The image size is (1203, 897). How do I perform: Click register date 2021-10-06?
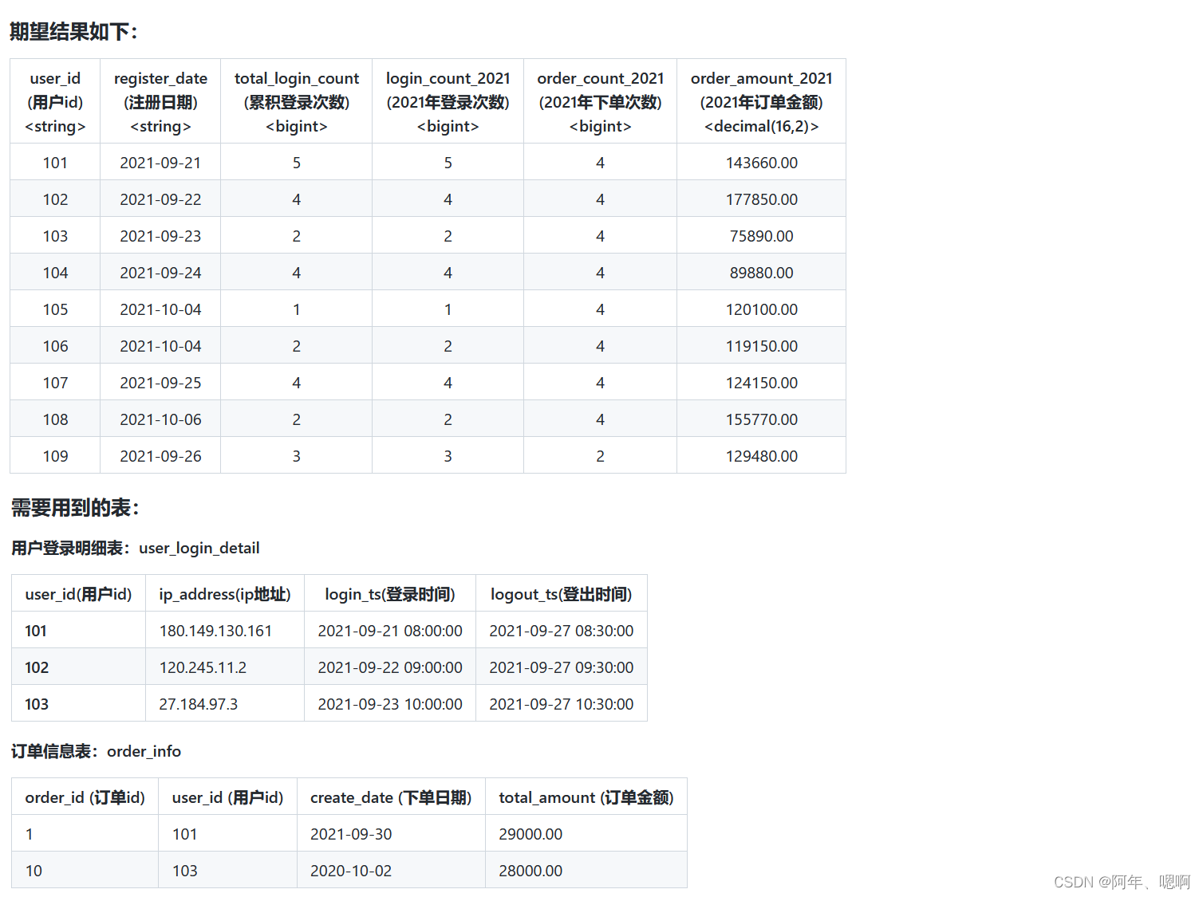click(x=160, y=419)
